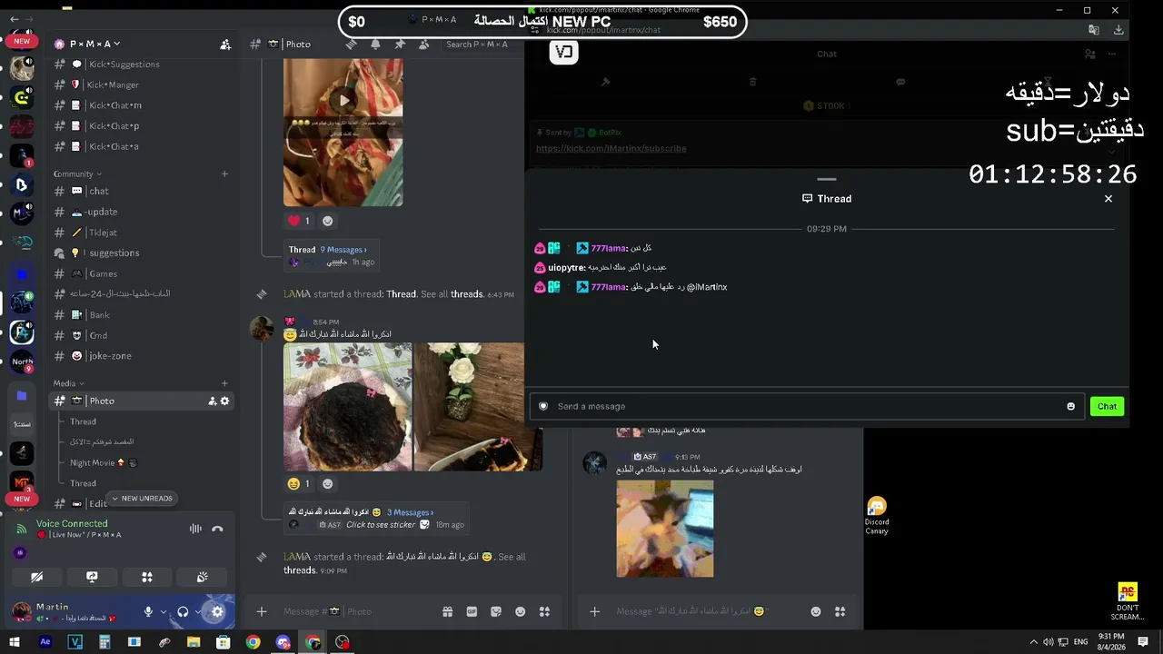The width and height of the screenshot is (1163, 654).
Task: Open the burnt cake photo thumbnail
Action: (348, 406)
